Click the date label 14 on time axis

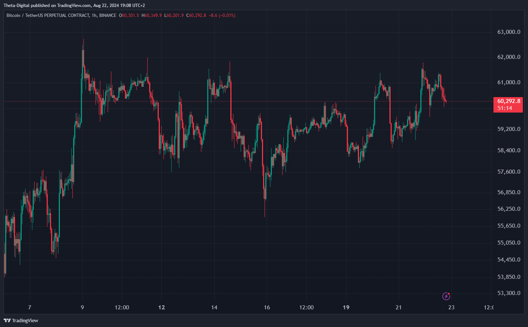coord(214,308)
